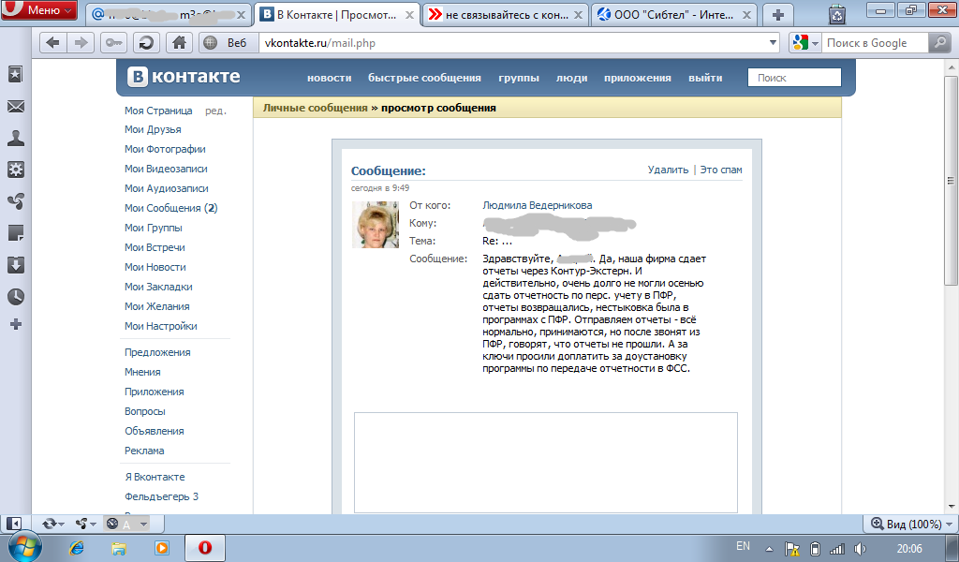This screenshot has height=562, width=959.
Task: Click the sender's profile photo thumbnail
Action: [x=376, y=225]
